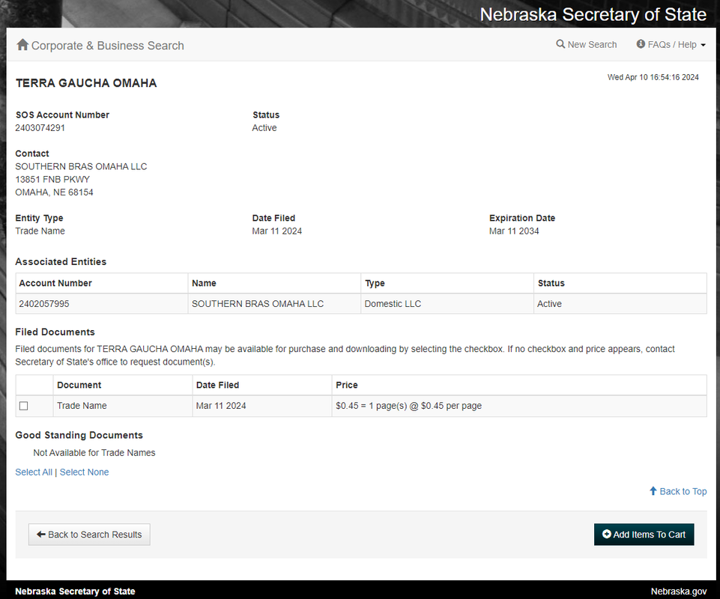
Task: Click the info icon next to FAQs / Help
Action: point(641,44)
